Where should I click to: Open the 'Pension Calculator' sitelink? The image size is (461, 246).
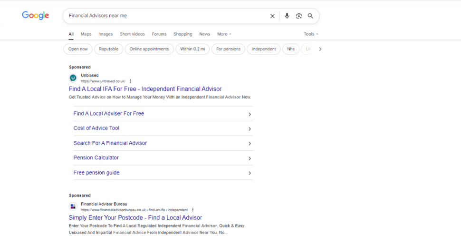pos(96,157)
